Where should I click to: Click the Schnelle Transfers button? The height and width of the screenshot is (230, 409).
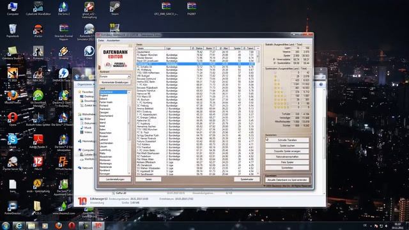click(x=287, y=140)
